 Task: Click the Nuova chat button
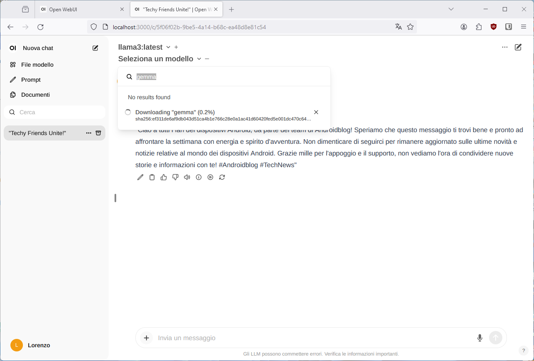38,48
